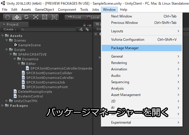
Task: Open the Sequencing submenu
Action: click(142, 82)
